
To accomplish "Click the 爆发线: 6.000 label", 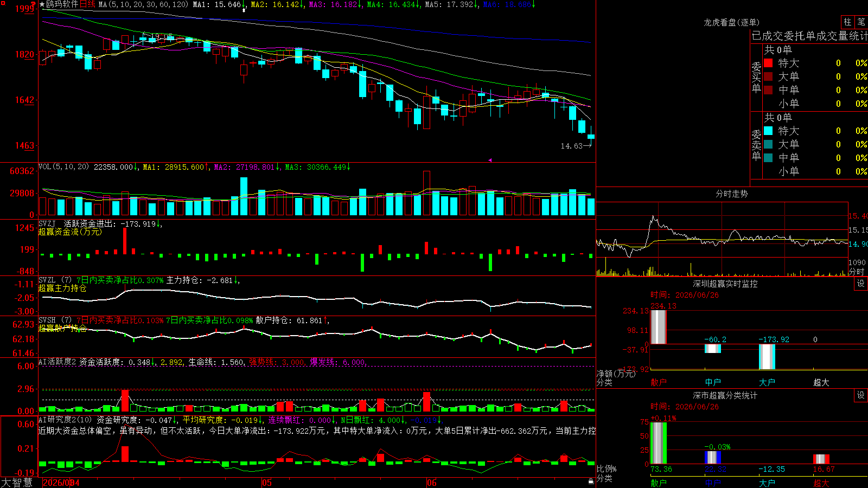I will (x=338, y=362).
